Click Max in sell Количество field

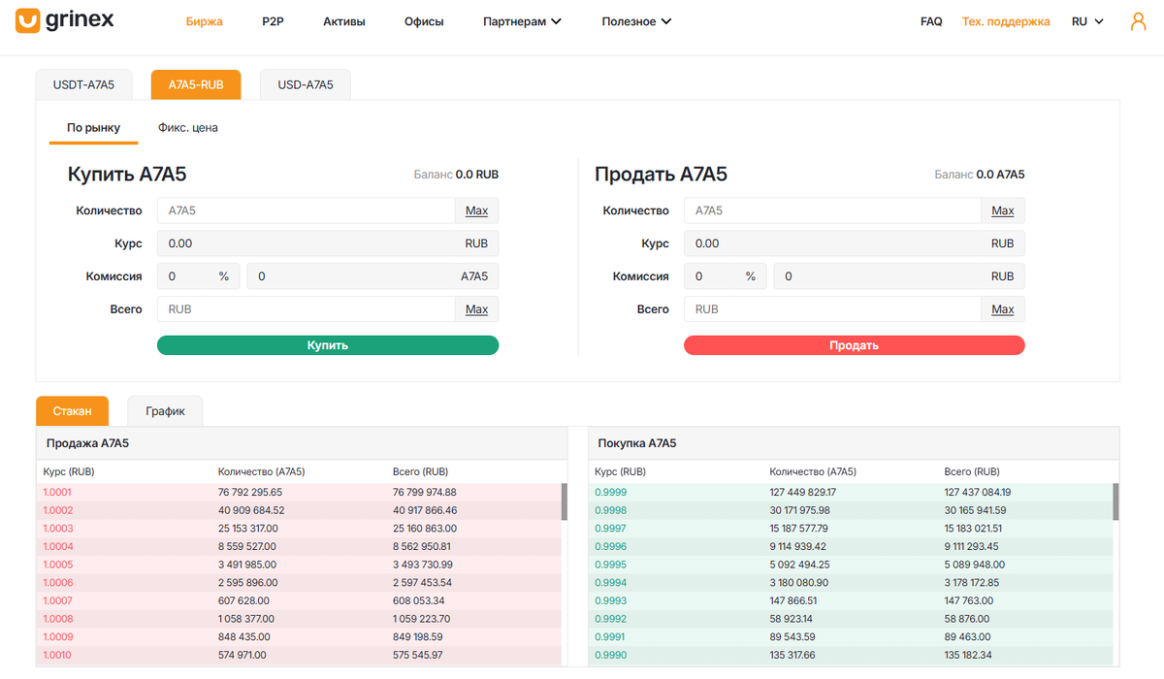[x=1003, y=210]
